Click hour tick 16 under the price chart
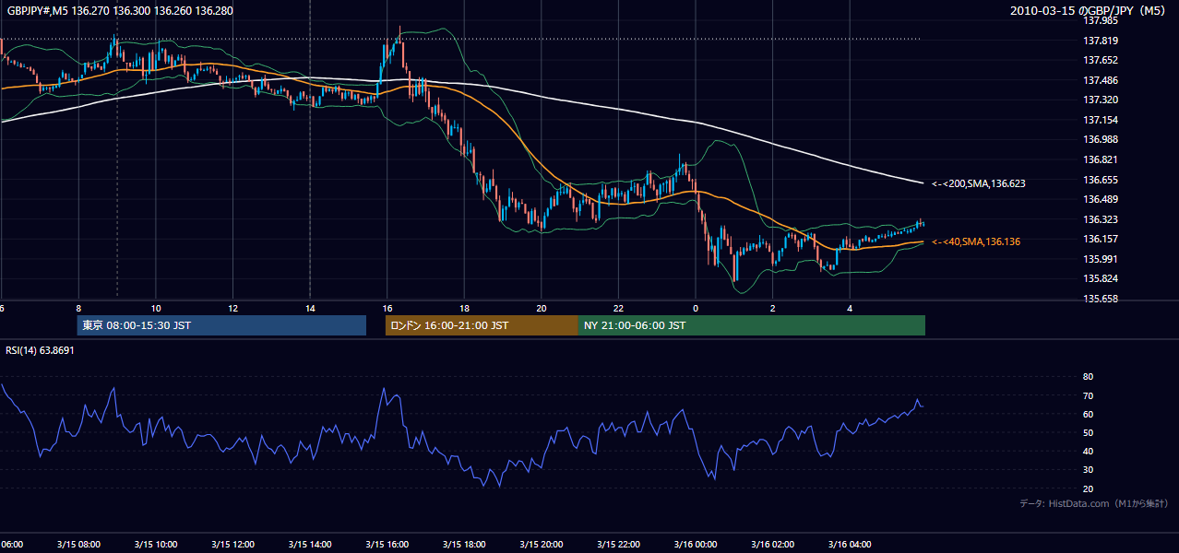Image resolution: width=1179 pixels, height=553 pixels. (387, 309)
